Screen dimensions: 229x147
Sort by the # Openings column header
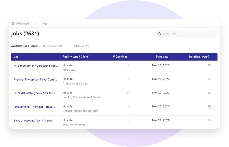tap(120, 57)
